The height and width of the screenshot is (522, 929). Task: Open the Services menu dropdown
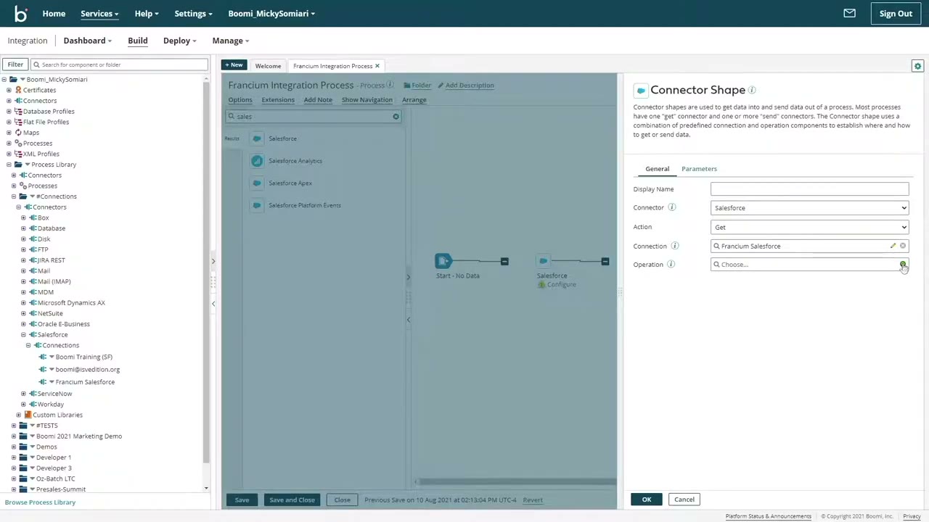pos(99,13)
